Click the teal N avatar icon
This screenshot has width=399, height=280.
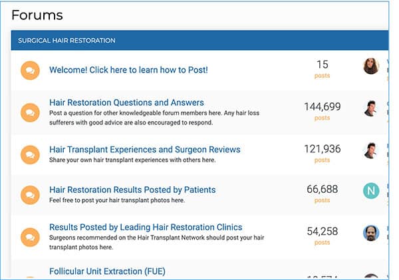click(x=371, y=192)
